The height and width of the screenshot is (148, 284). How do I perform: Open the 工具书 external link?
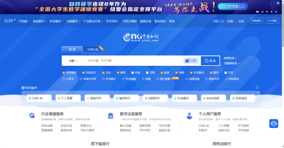(68, 79)
